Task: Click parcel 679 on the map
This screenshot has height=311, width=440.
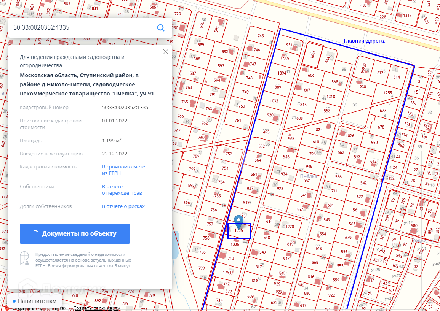Action: tap(348, 238)
